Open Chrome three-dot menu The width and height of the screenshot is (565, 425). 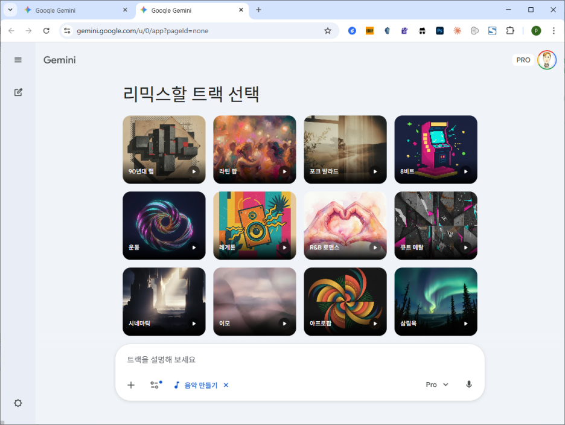(x=554, y=31)
